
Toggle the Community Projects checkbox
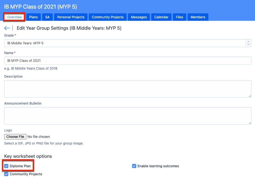pos(6,174)
